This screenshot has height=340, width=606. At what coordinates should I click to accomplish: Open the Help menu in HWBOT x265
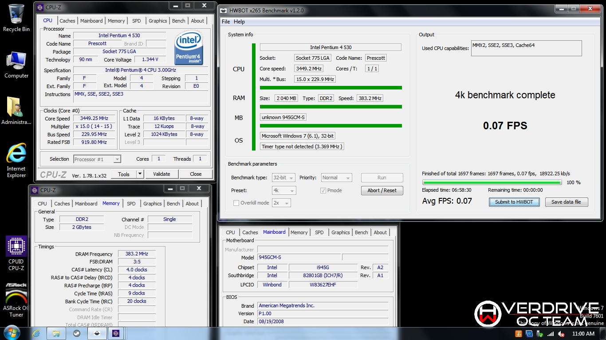pyautogui.click(x=239, y=22)
